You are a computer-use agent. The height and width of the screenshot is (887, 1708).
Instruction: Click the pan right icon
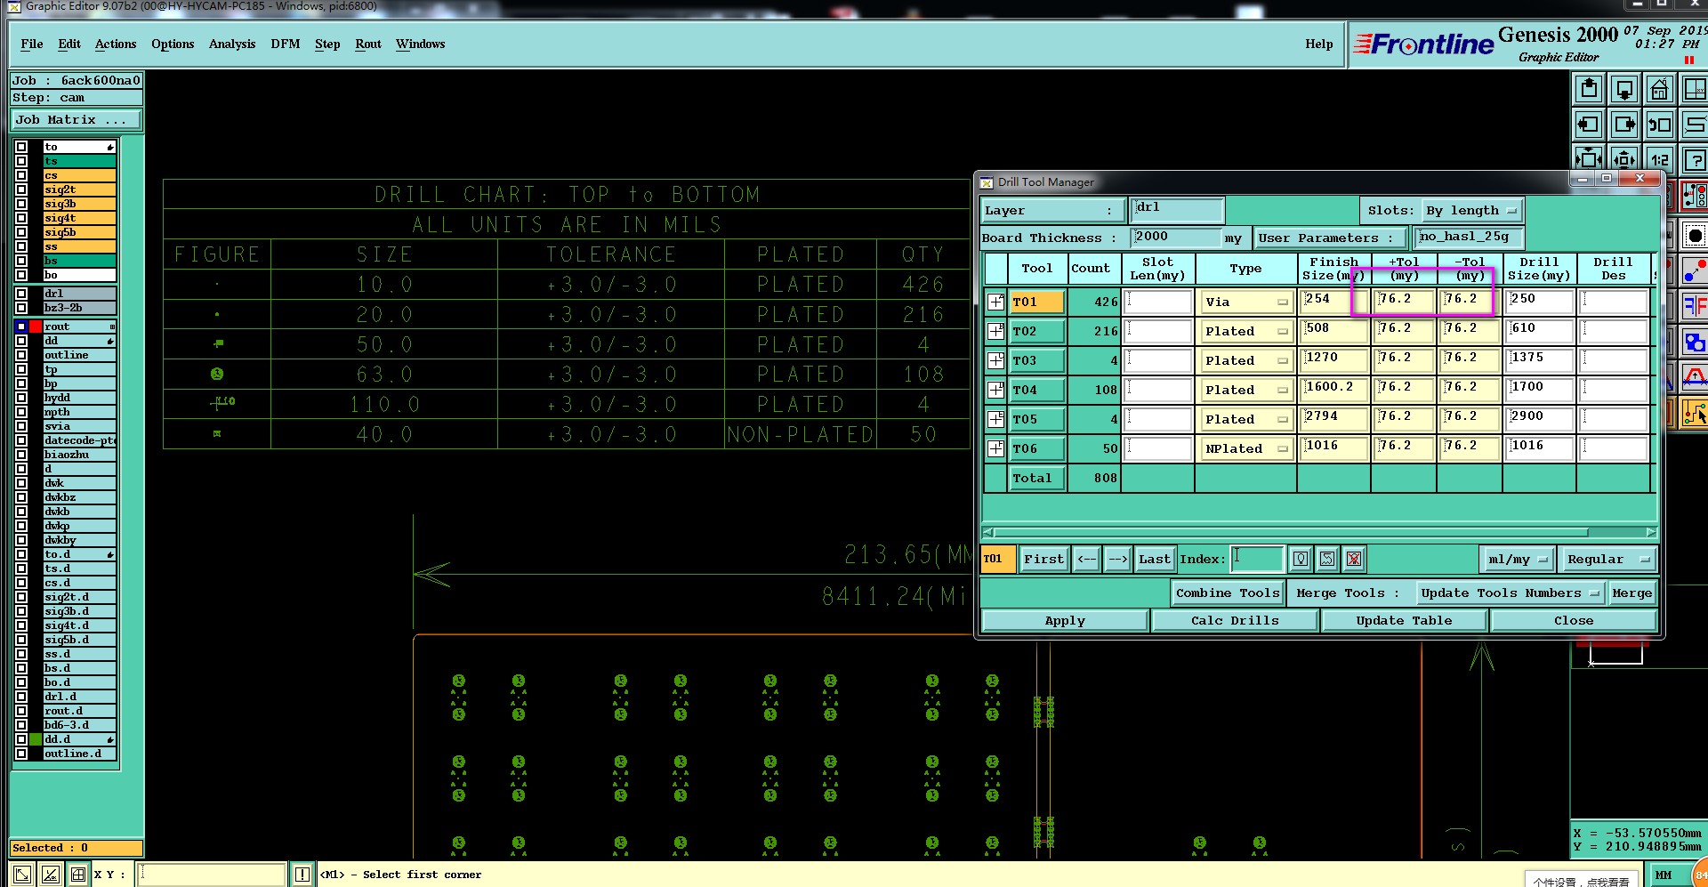point(1624,125)
